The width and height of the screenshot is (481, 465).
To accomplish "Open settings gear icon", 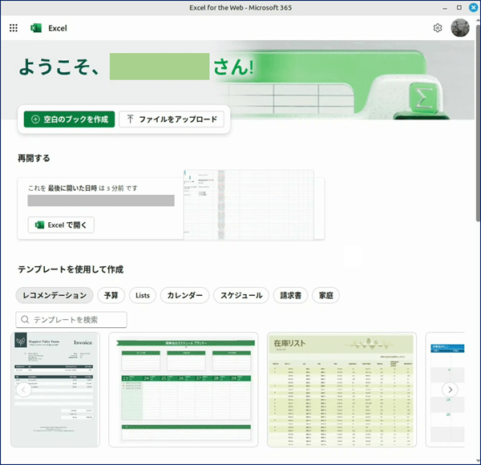I will pyautogui.click(x=438, y=28).
